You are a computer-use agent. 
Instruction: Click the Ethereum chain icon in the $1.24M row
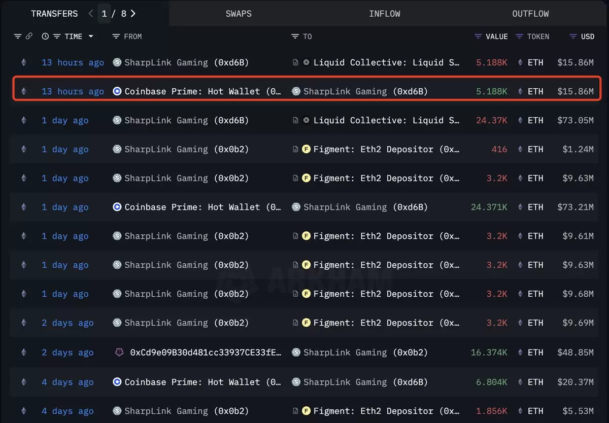pos(23,149)
